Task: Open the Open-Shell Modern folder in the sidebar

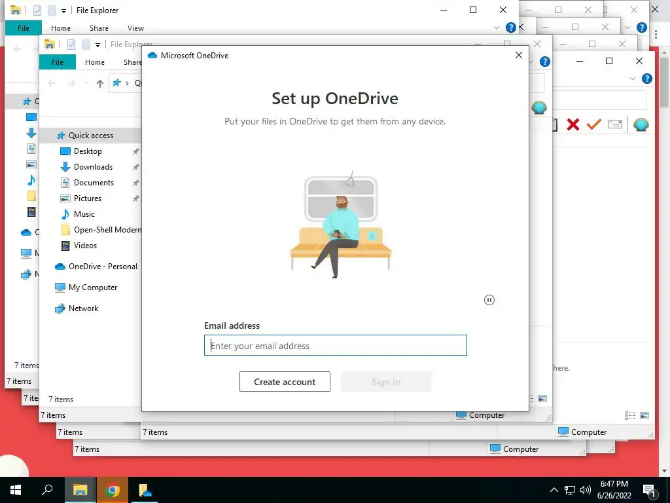Action: pyautogui.click(x=107, y=230)
